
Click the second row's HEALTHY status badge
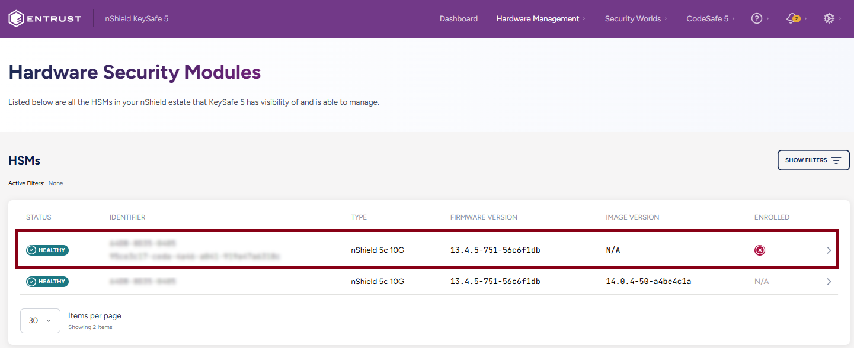click(x=47, y=282)
